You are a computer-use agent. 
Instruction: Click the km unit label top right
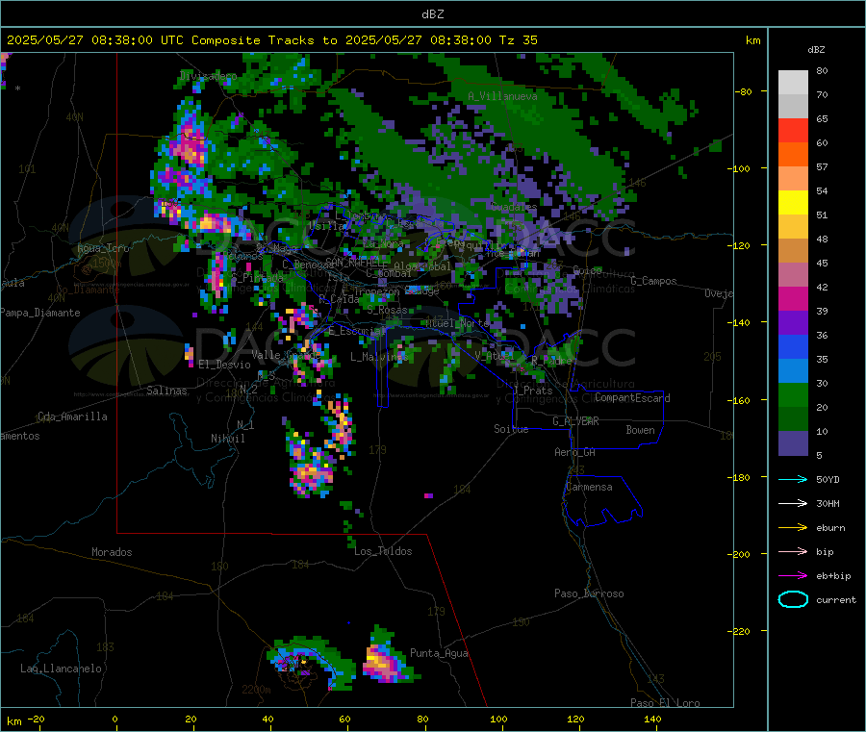(752, 40)
